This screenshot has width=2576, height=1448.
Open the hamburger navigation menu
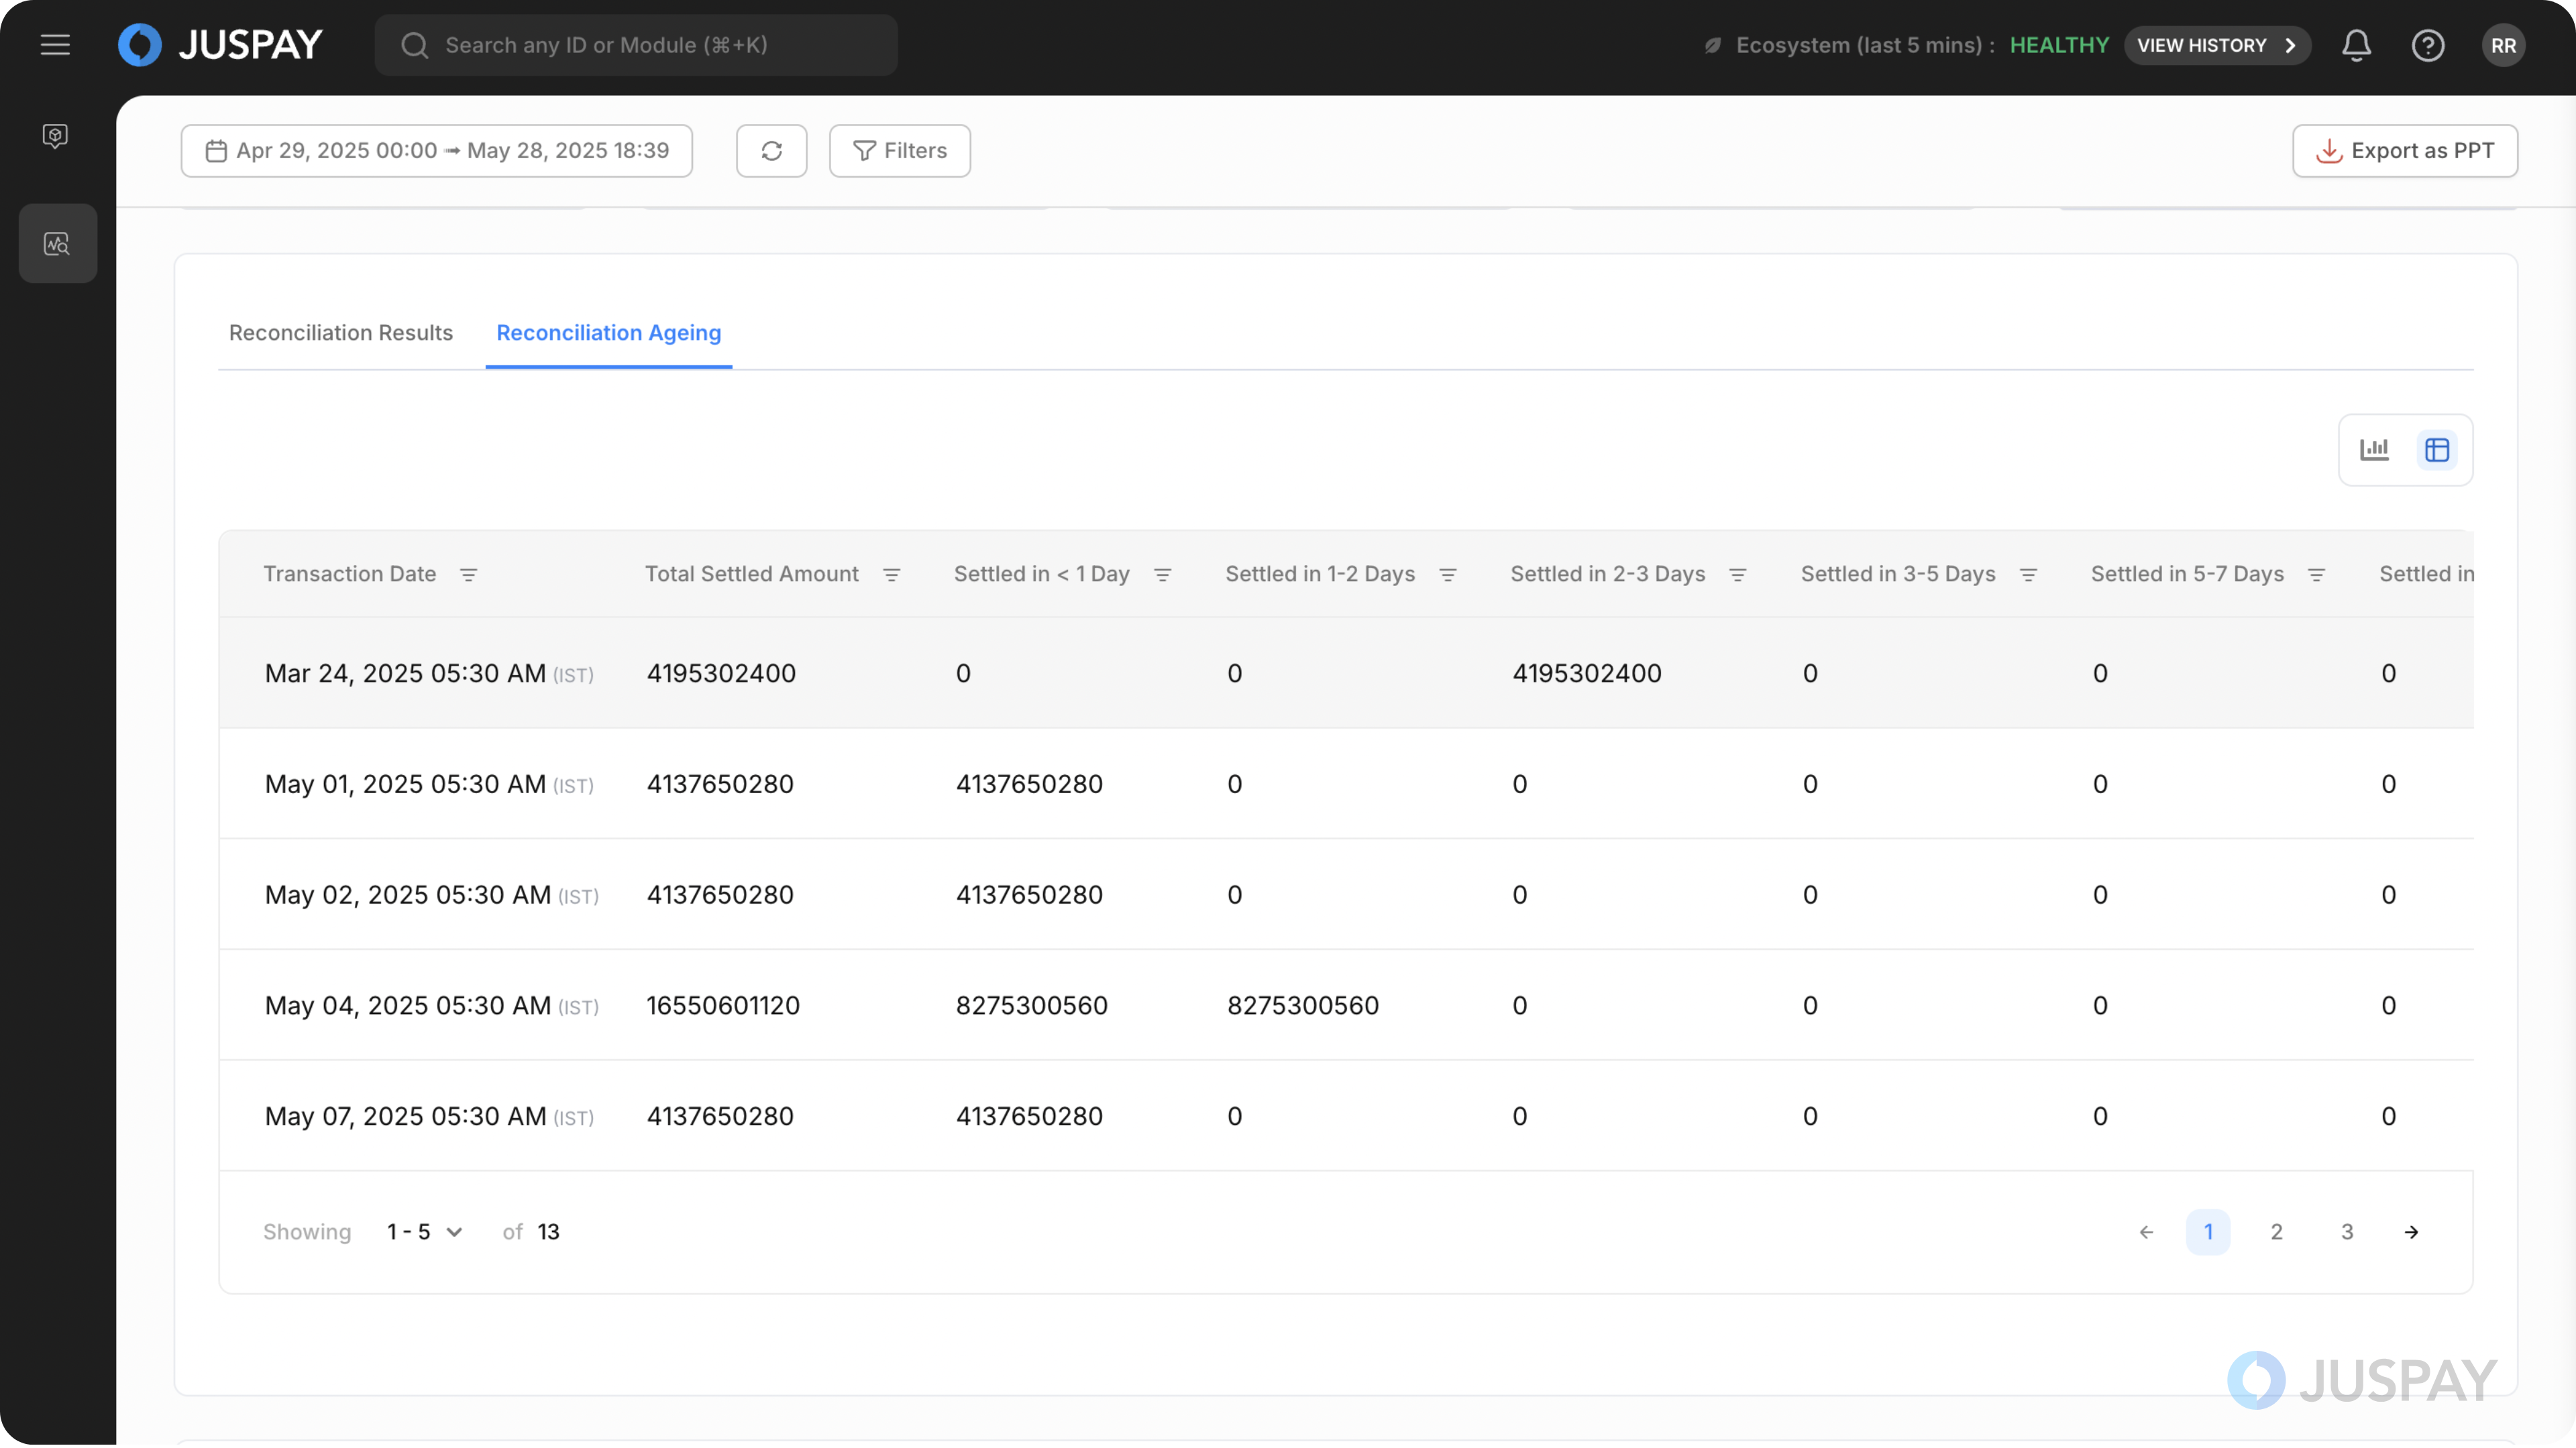[x=55, y=45]
